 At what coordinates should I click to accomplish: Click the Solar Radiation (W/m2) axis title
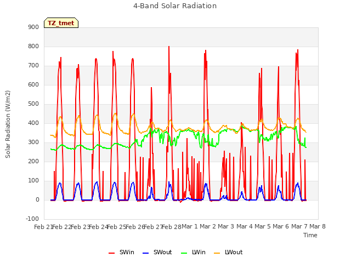8,124
